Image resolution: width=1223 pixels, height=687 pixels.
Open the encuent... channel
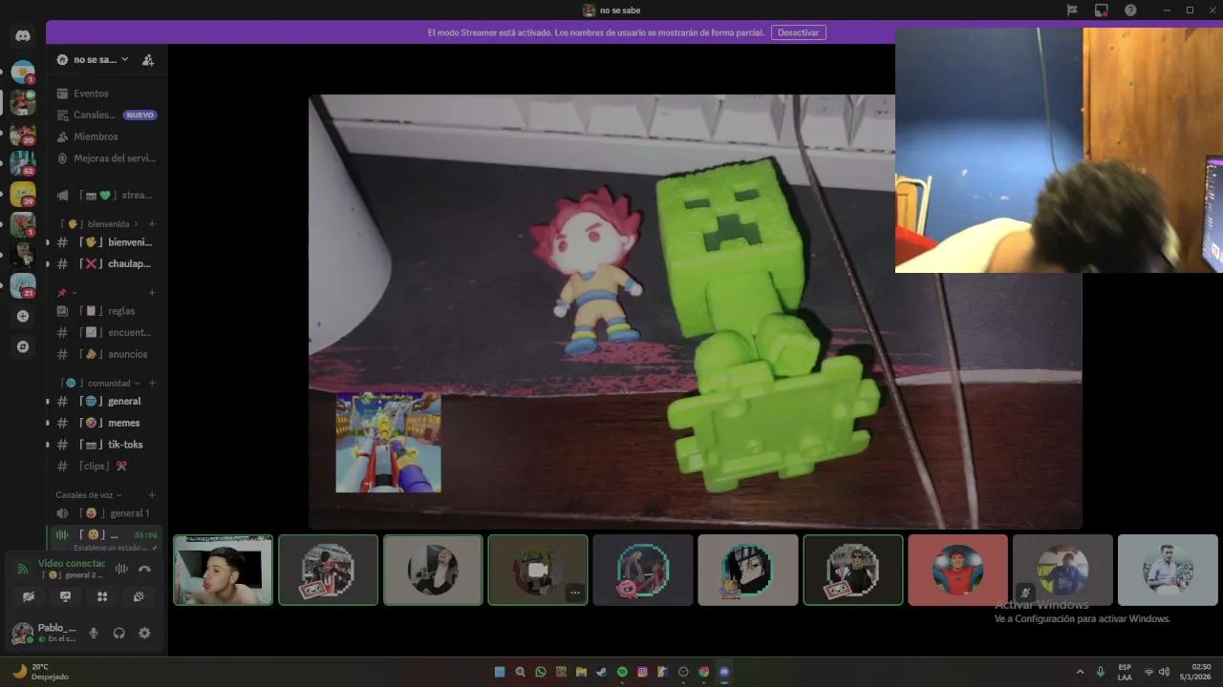pos(106,332)
